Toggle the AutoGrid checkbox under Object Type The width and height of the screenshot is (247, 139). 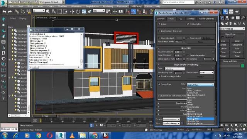(x=223, y=37)
